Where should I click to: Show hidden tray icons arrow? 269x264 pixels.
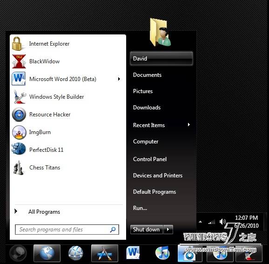[x=200, y=222]
